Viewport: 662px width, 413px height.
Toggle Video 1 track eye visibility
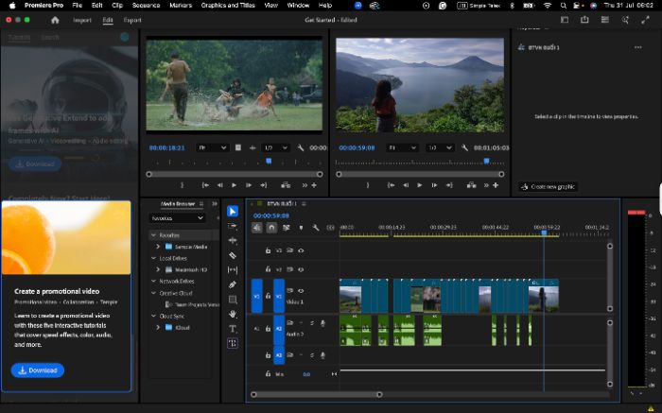pos(301,291)
